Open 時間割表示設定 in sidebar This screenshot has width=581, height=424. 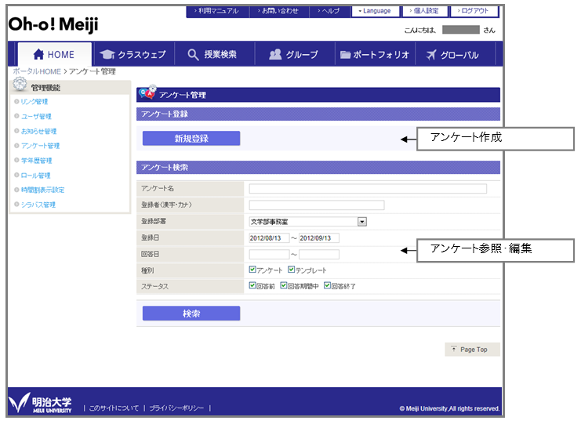[42, 190]
